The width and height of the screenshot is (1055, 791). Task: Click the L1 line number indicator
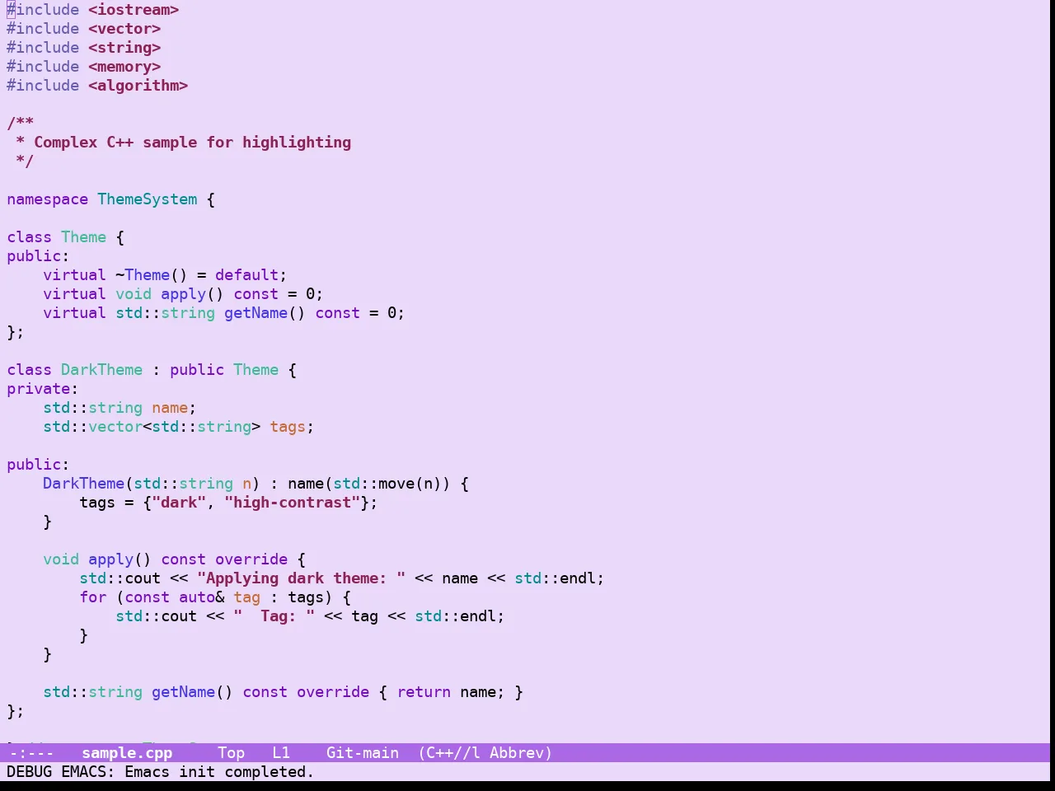[x=281, y=752]
